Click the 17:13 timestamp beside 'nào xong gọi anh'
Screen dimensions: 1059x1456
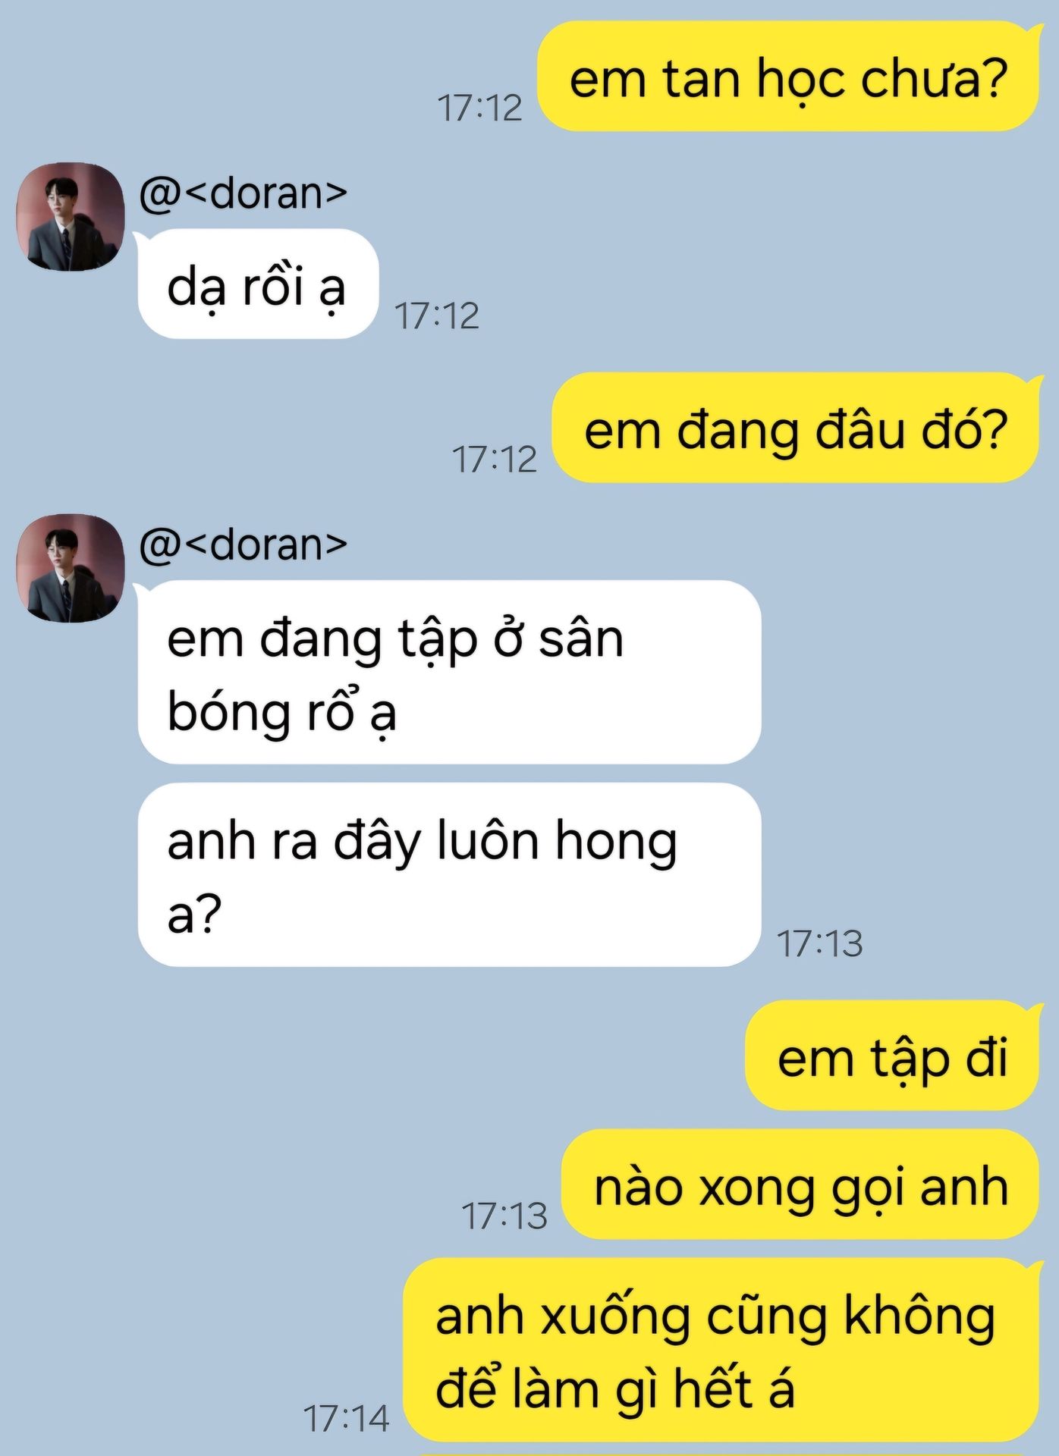tap(504, 1216)
